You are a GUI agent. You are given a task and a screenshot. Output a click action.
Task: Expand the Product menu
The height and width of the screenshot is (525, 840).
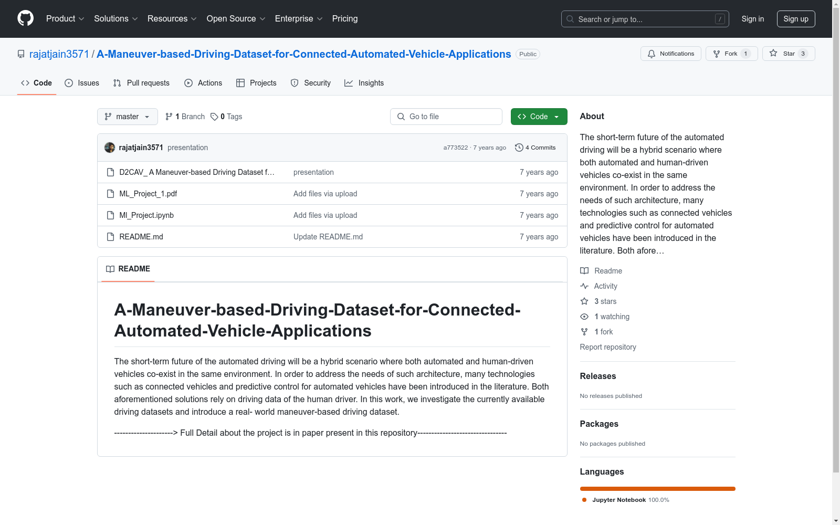pyautogui.click(x=65, y=19)
